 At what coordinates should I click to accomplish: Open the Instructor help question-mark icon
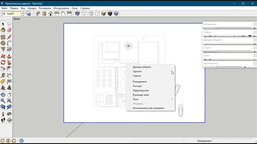click(x=21, y=140)
